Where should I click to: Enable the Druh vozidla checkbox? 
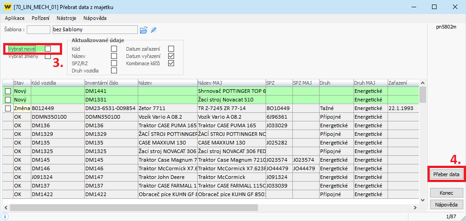tap(114, 70)
